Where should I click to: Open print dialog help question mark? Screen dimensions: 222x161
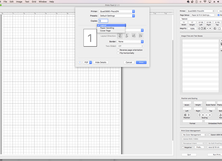pyautogui.click(x=80, y=62)
